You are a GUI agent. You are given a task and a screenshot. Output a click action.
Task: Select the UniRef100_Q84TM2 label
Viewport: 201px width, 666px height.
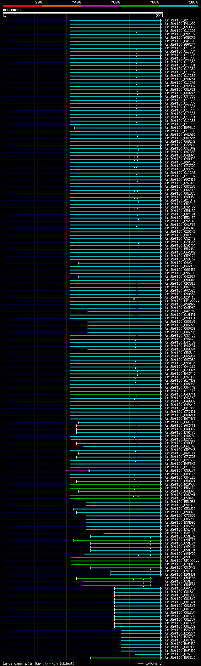click(x=180, y=387)
